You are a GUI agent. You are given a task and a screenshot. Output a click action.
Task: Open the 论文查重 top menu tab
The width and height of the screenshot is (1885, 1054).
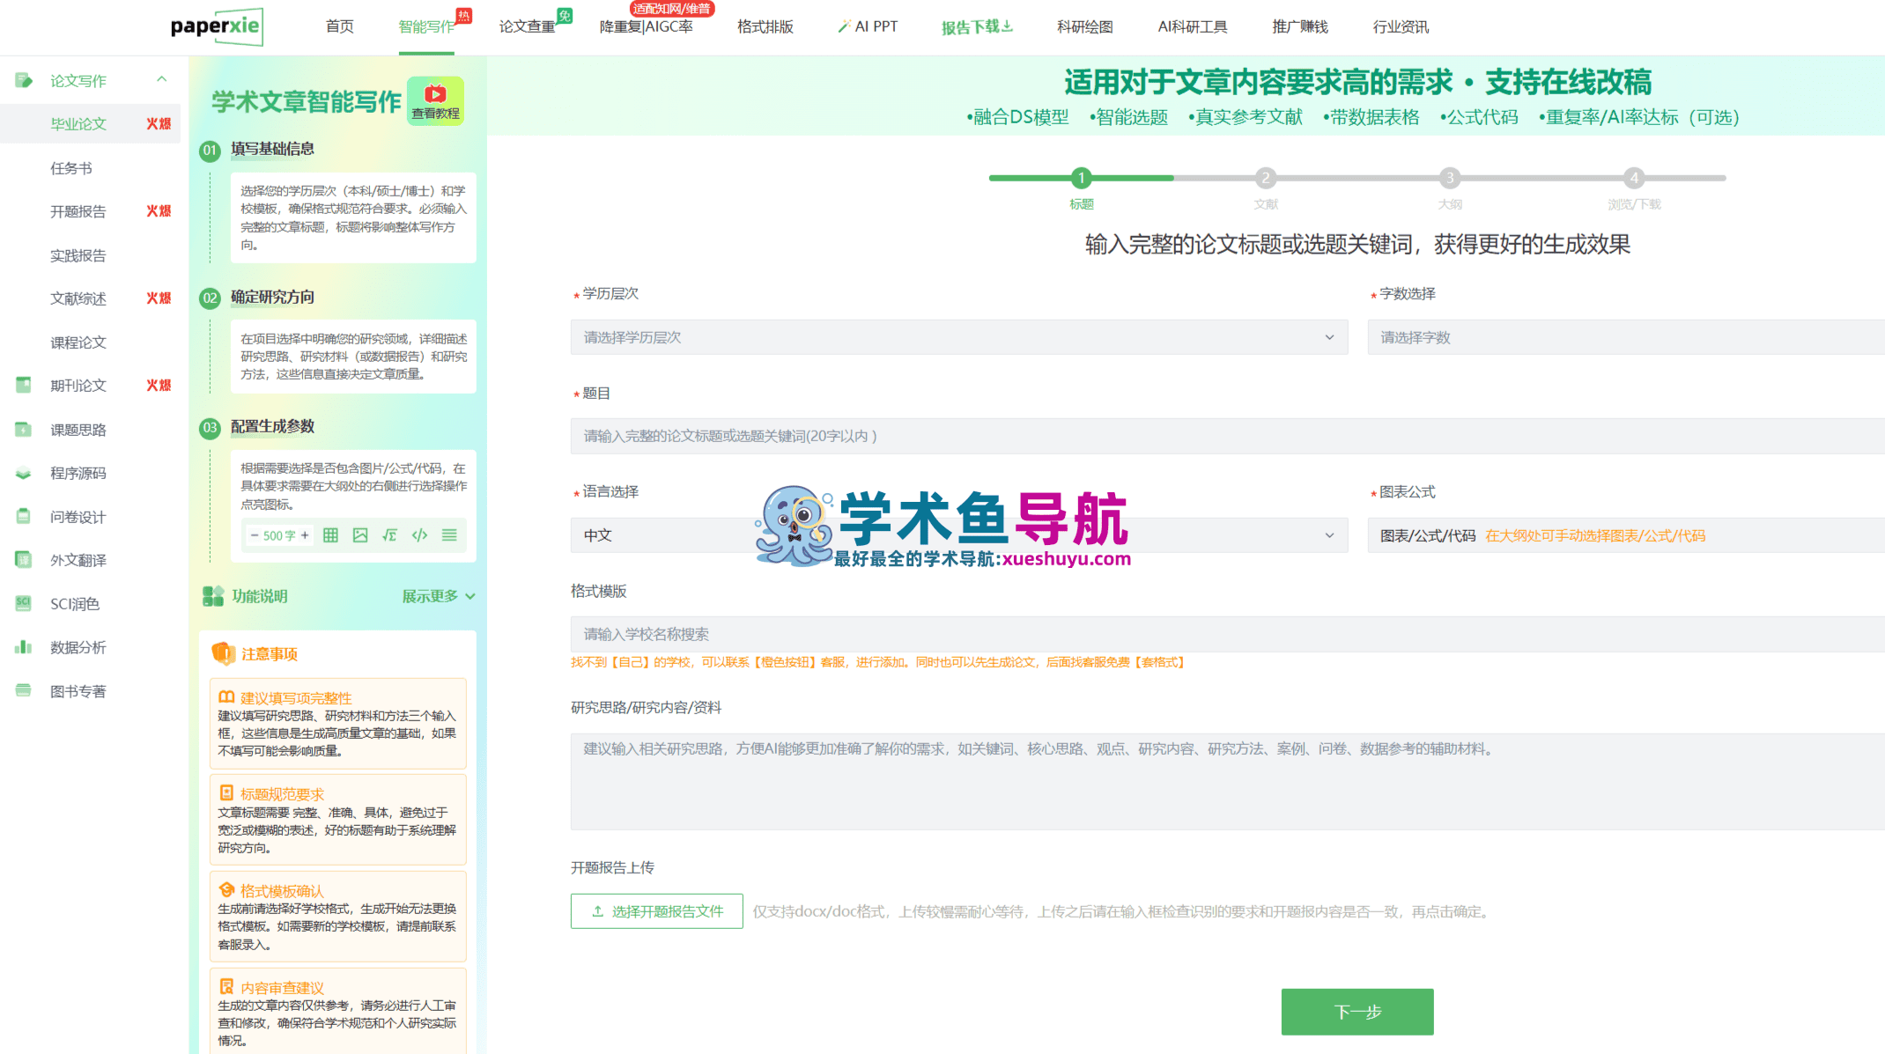tap(527, 26)
